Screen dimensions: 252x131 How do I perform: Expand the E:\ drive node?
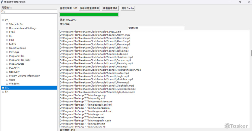3,92
